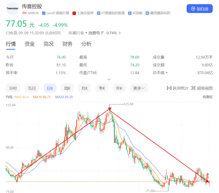This screenshot has width=219, height=193.
Task: Click the 融资融券标的 tag icon
Action: point(147,13)
